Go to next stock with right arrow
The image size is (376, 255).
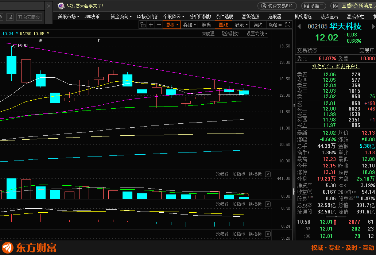click(373, 26)
